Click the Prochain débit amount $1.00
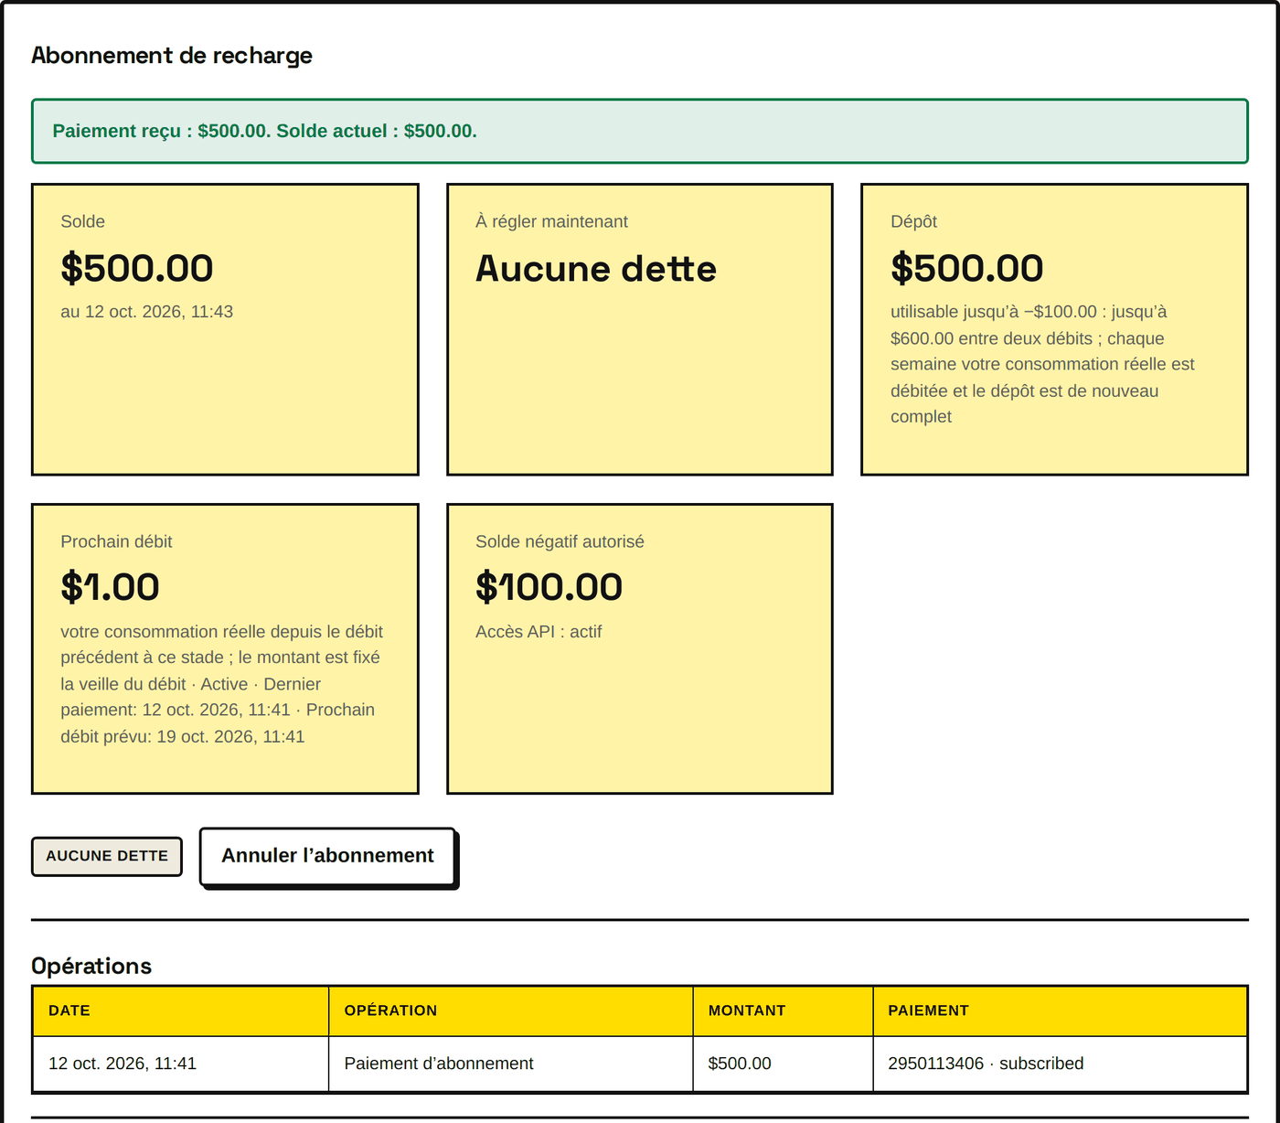The image size is (1280, 1123). [x=111, y=587]
